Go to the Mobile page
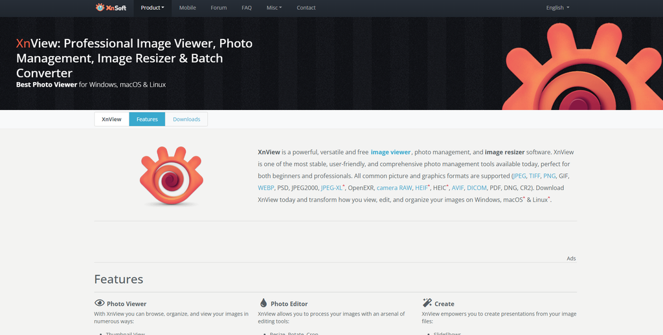Viewport: 663px width, 335px height. pos(187,8)
